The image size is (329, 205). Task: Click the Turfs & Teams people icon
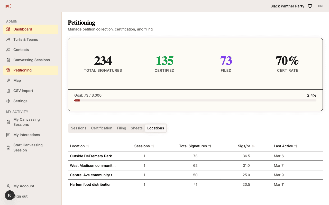[x=8, y=39]
